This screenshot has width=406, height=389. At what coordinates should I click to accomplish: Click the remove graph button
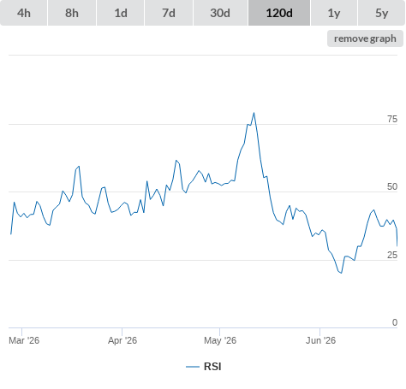365,38
